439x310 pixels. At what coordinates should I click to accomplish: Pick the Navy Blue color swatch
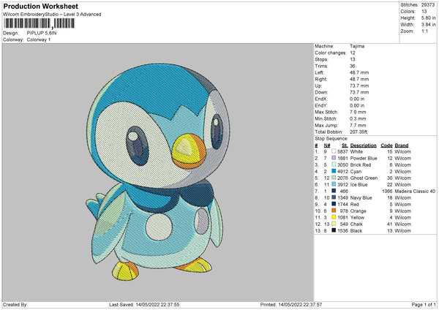click(334, 197)
